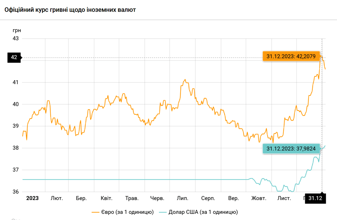This screenshot has height=220, width=337.
Task: Select the Черв. month label
Action: click(x=157, y=198)
